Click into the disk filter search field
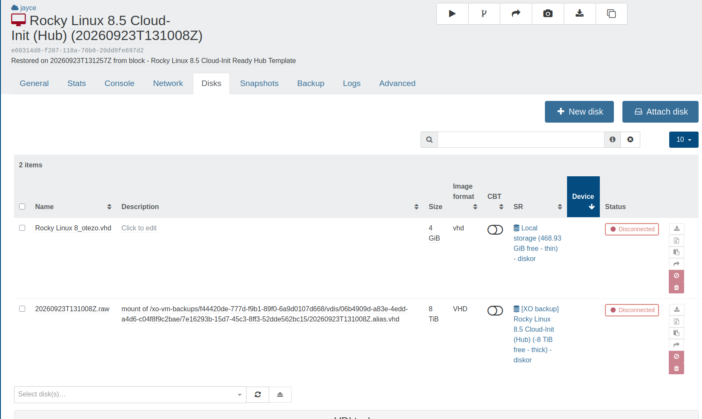Viewport: 702px width, 419px height. tap(521, 140)
